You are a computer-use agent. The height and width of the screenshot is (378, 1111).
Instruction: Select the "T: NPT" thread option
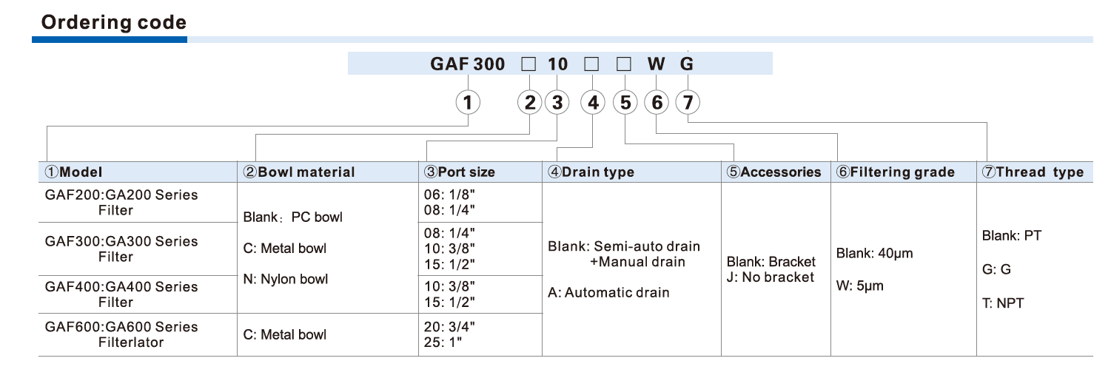[1003, 303]
